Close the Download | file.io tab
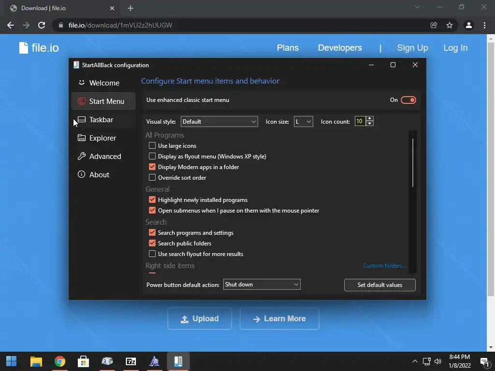 pos(112,8)
